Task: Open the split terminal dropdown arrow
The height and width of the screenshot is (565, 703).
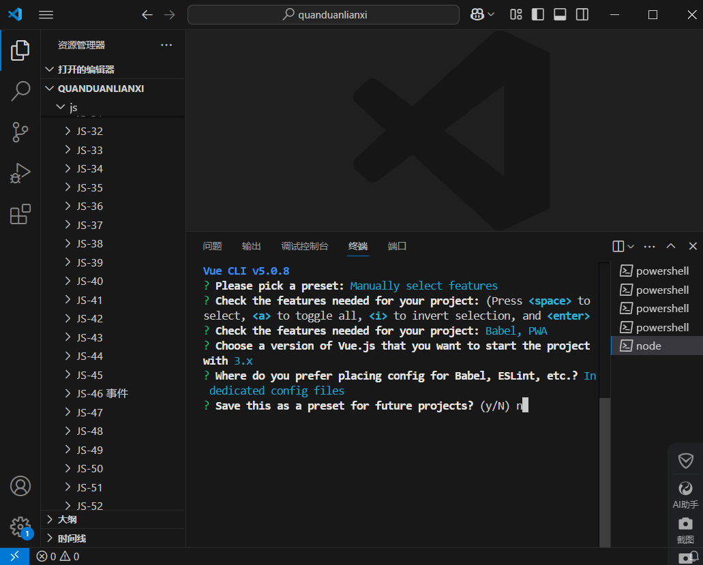Action: tap(631, 247)
